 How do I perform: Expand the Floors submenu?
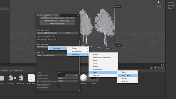[x=103, y=66]
